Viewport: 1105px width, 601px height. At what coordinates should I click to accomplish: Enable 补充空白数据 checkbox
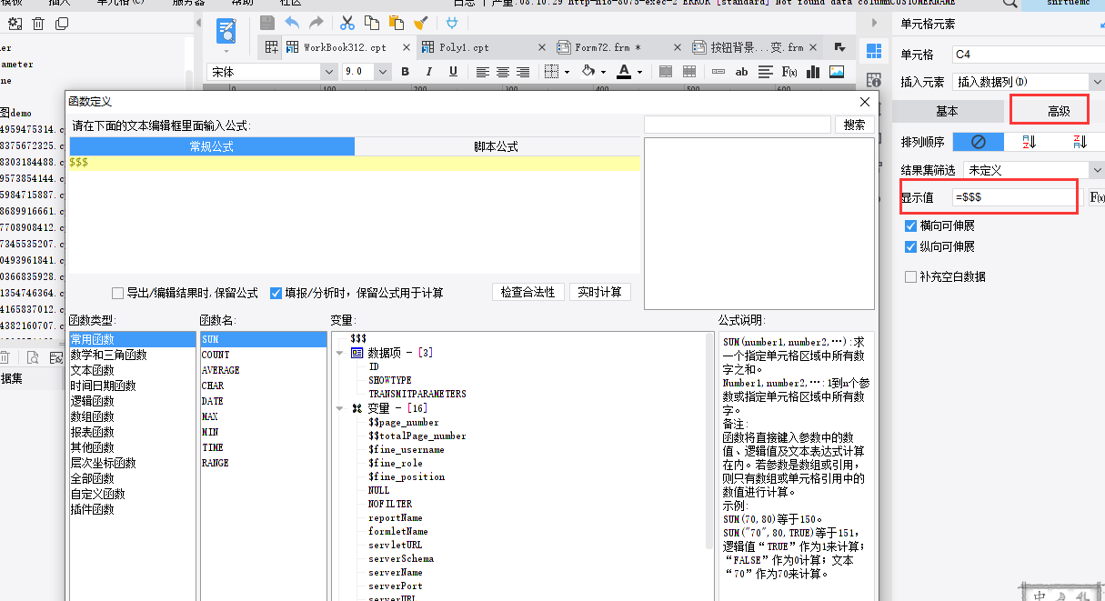pyautogui.click(x=910, y=276)
